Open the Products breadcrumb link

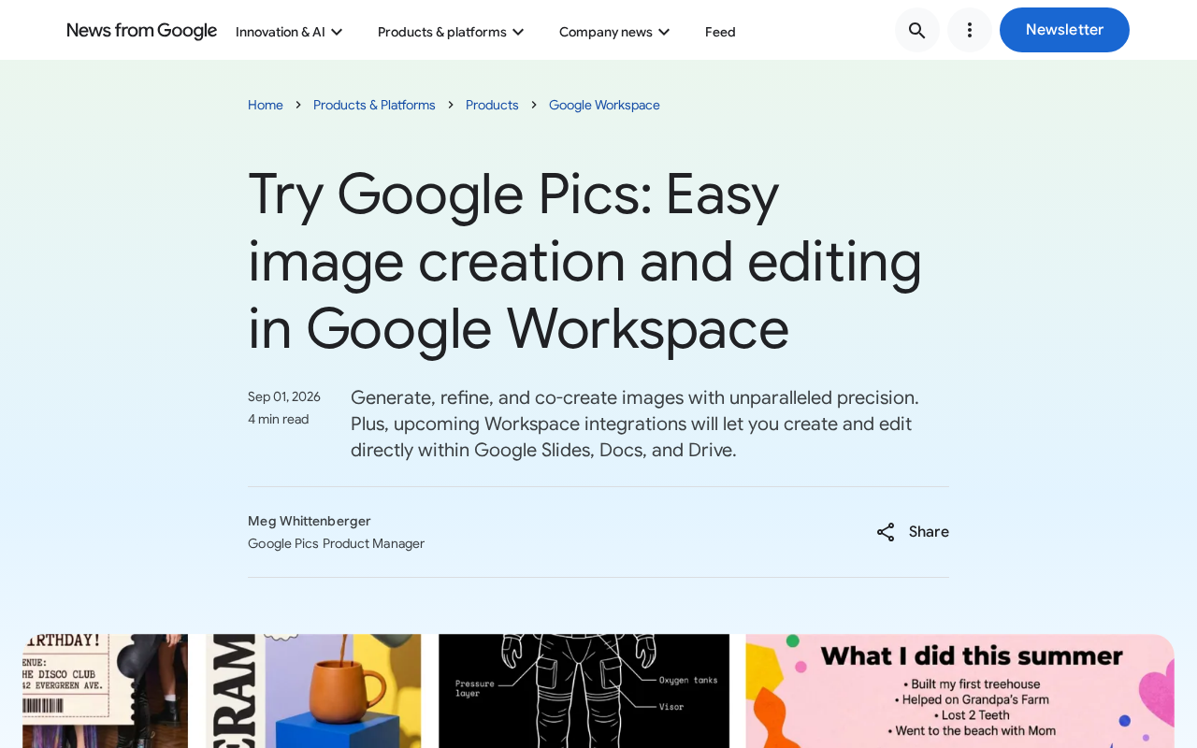coord(492,105)
